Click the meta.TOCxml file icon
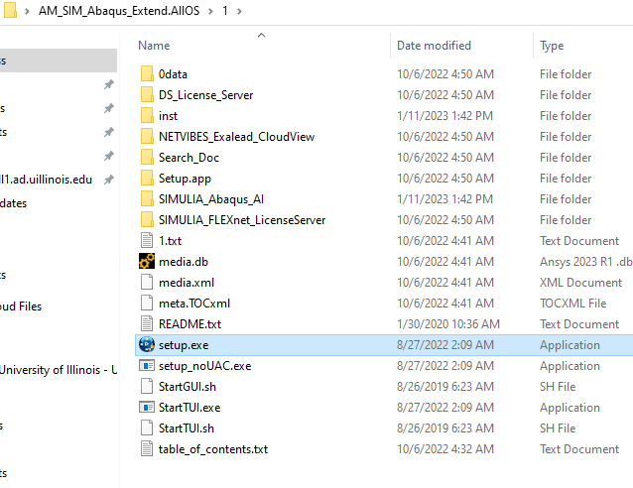Screen dimensions: 633x488 [x=147, y=304]
